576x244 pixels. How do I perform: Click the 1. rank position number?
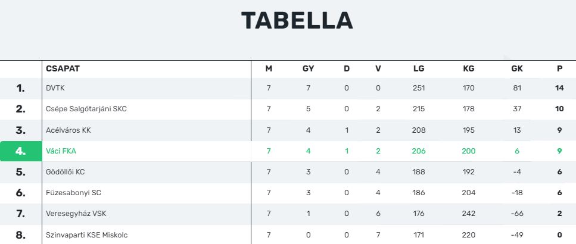tap(21, 88)
